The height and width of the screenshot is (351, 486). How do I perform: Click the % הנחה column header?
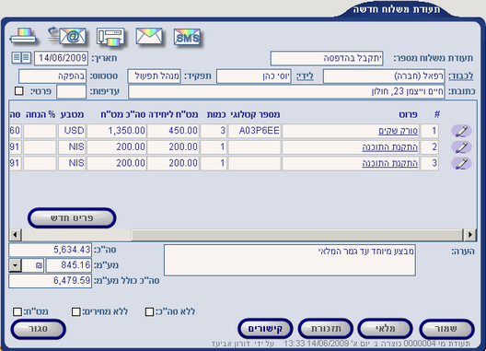click(40, 114)
